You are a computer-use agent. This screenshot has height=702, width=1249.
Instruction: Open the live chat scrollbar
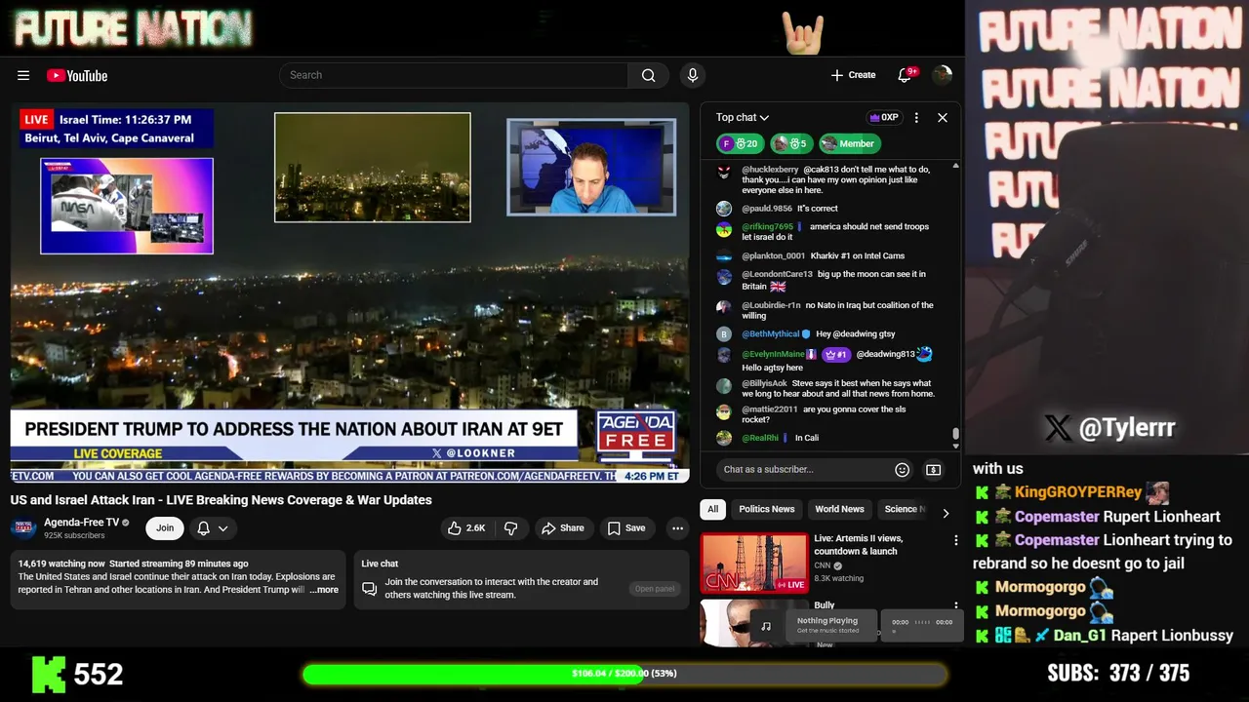coord(955,435)
